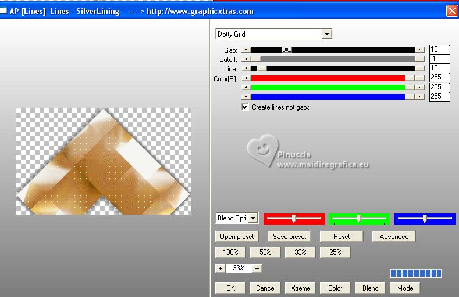Zoom in with the plus button

[220, 268]
